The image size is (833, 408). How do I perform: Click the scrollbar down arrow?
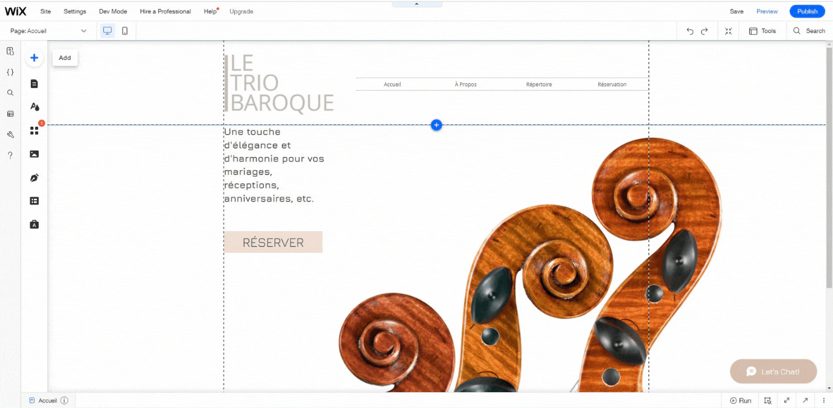click(829, 389)
